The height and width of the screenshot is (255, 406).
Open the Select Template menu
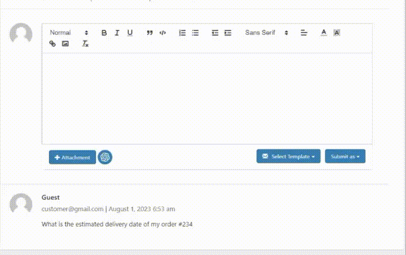288,157
